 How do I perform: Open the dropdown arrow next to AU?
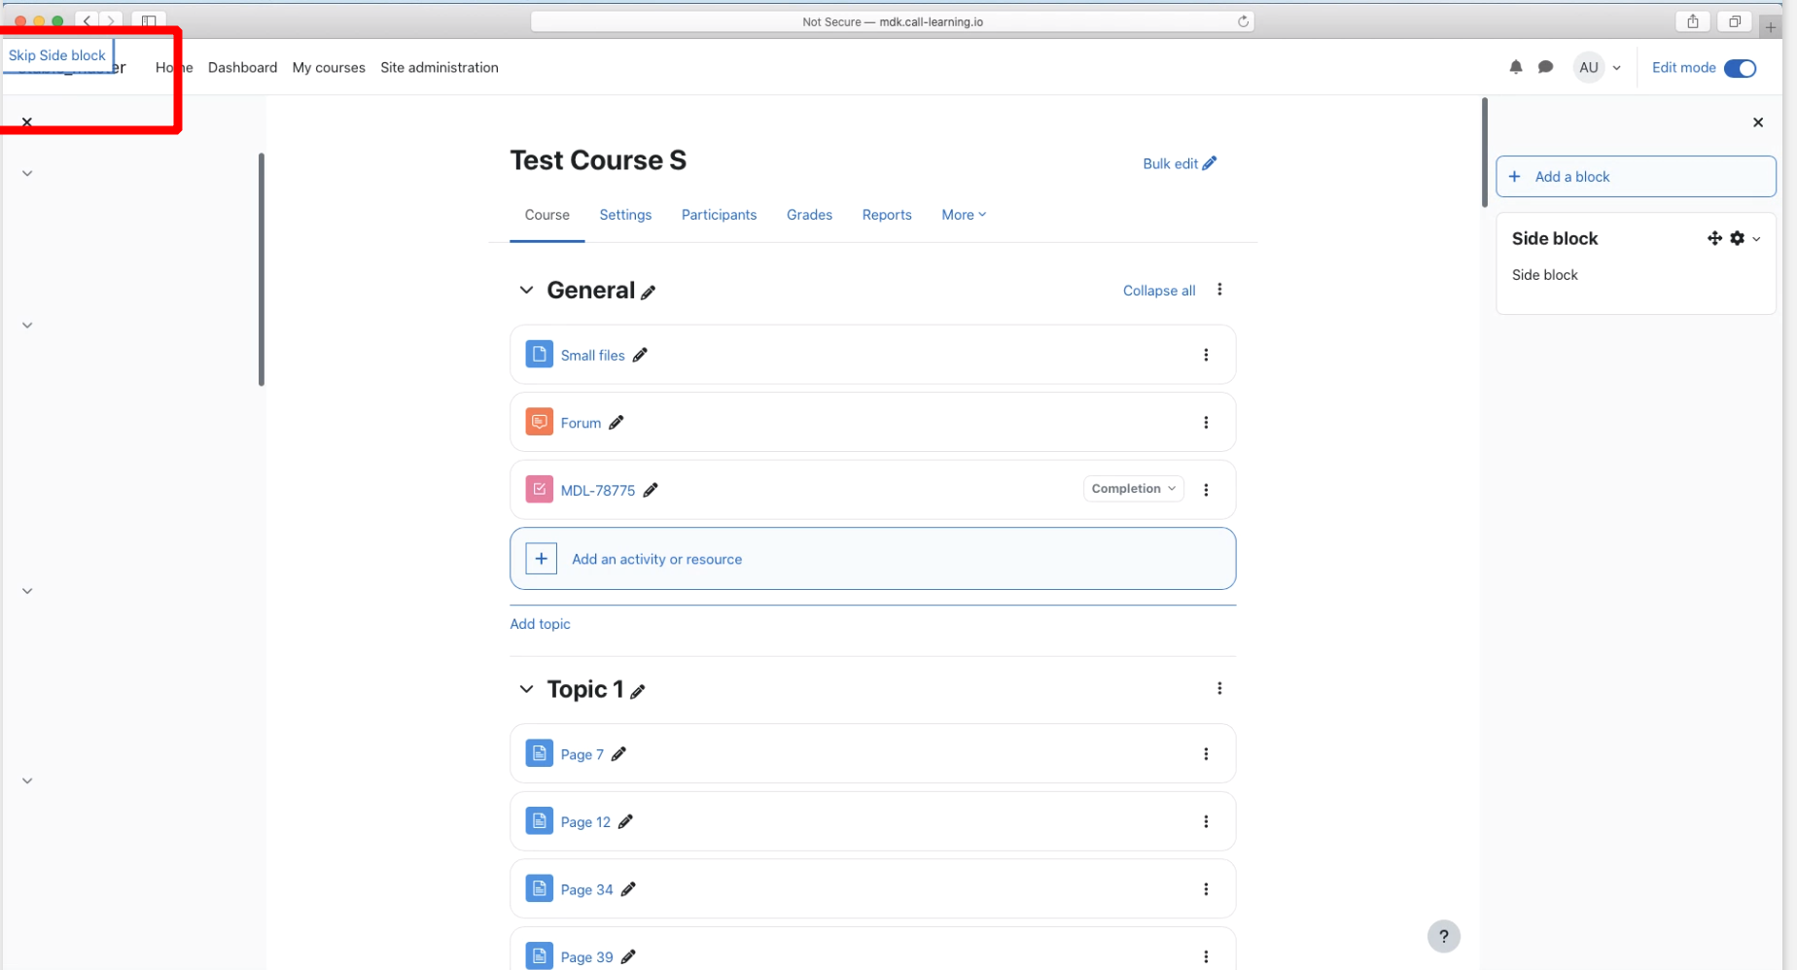(x=1616, y=68)
